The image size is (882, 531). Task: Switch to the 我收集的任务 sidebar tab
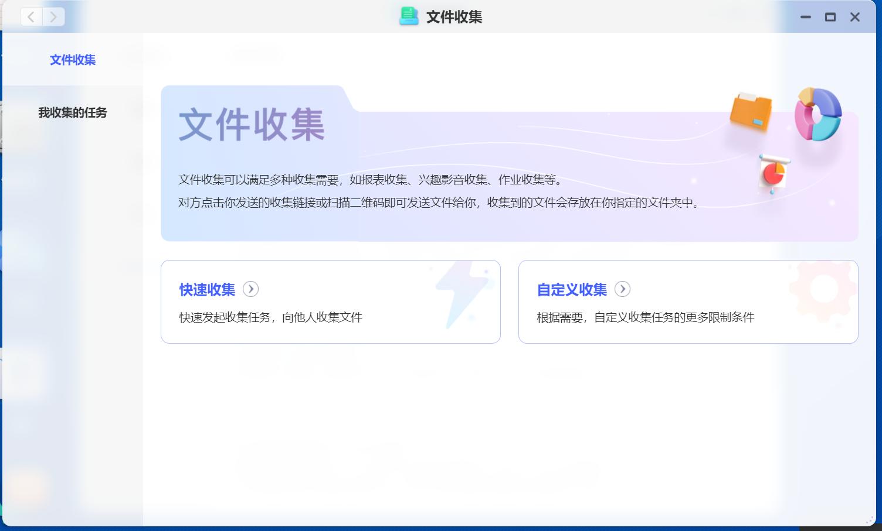(x=72, y=113)
